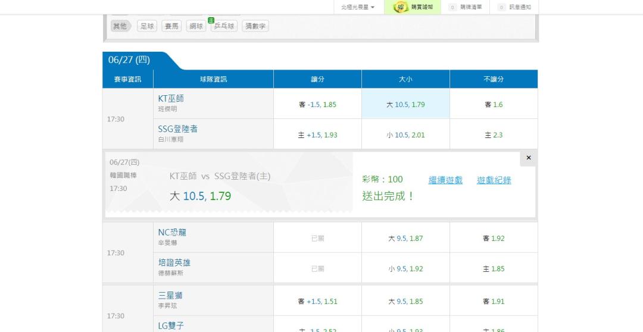
Task: Select the 乒乓球 sport filter
Action: point(224,26)
